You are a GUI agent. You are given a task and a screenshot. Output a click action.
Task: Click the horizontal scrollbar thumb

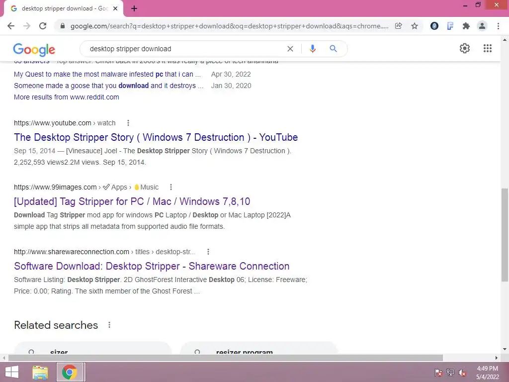point(226,358)
